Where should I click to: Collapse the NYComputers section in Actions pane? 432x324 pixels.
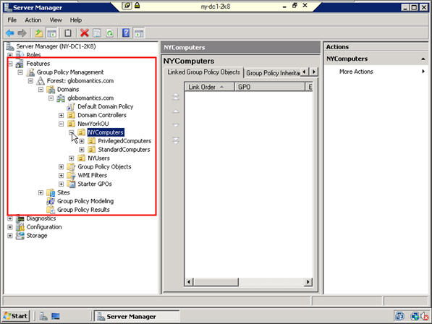423,59
